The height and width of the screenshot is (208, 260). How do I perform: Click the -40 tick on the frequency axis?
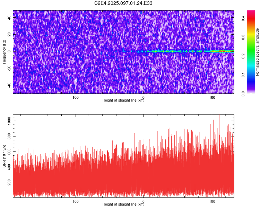pyautogui.click(x=9, y=85)
